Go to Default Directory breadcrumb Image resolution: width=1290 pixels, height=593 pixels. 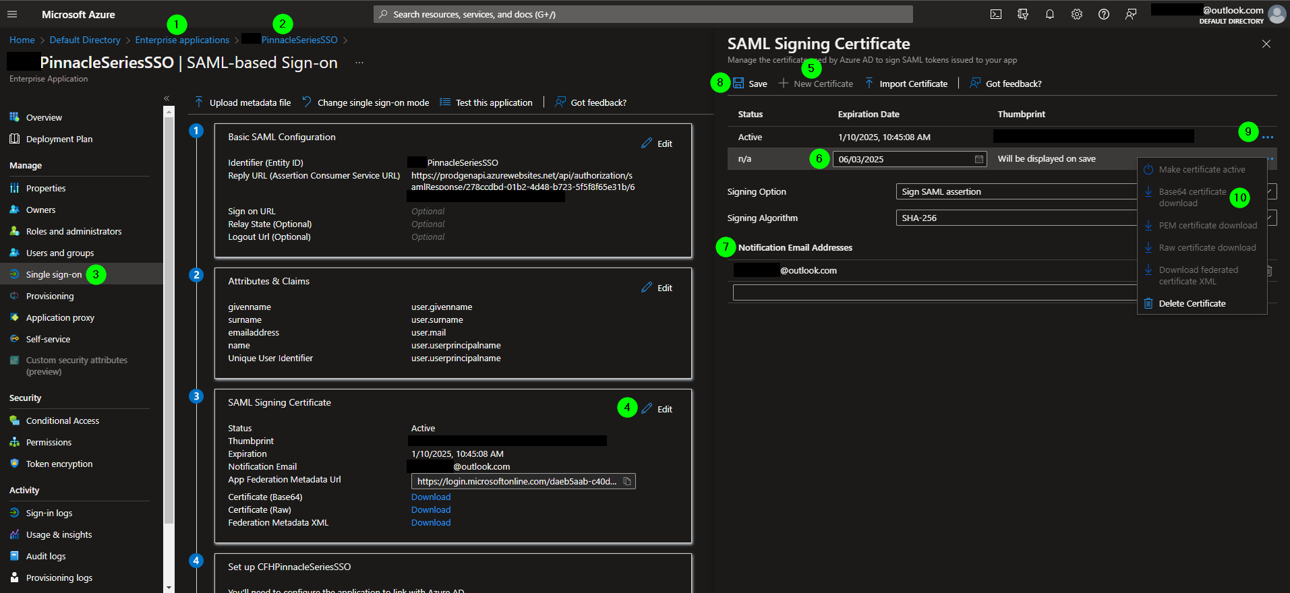click(85, 40)
